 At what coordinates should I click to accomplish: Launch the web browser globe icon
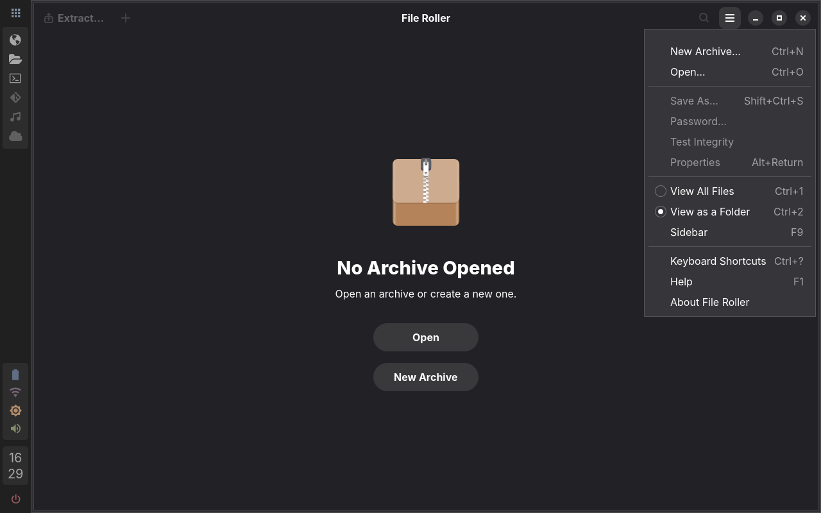coord(15,40)
